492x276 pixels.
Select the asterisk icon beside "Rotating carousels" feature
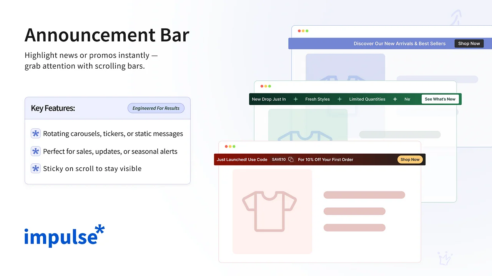[35, 133]
